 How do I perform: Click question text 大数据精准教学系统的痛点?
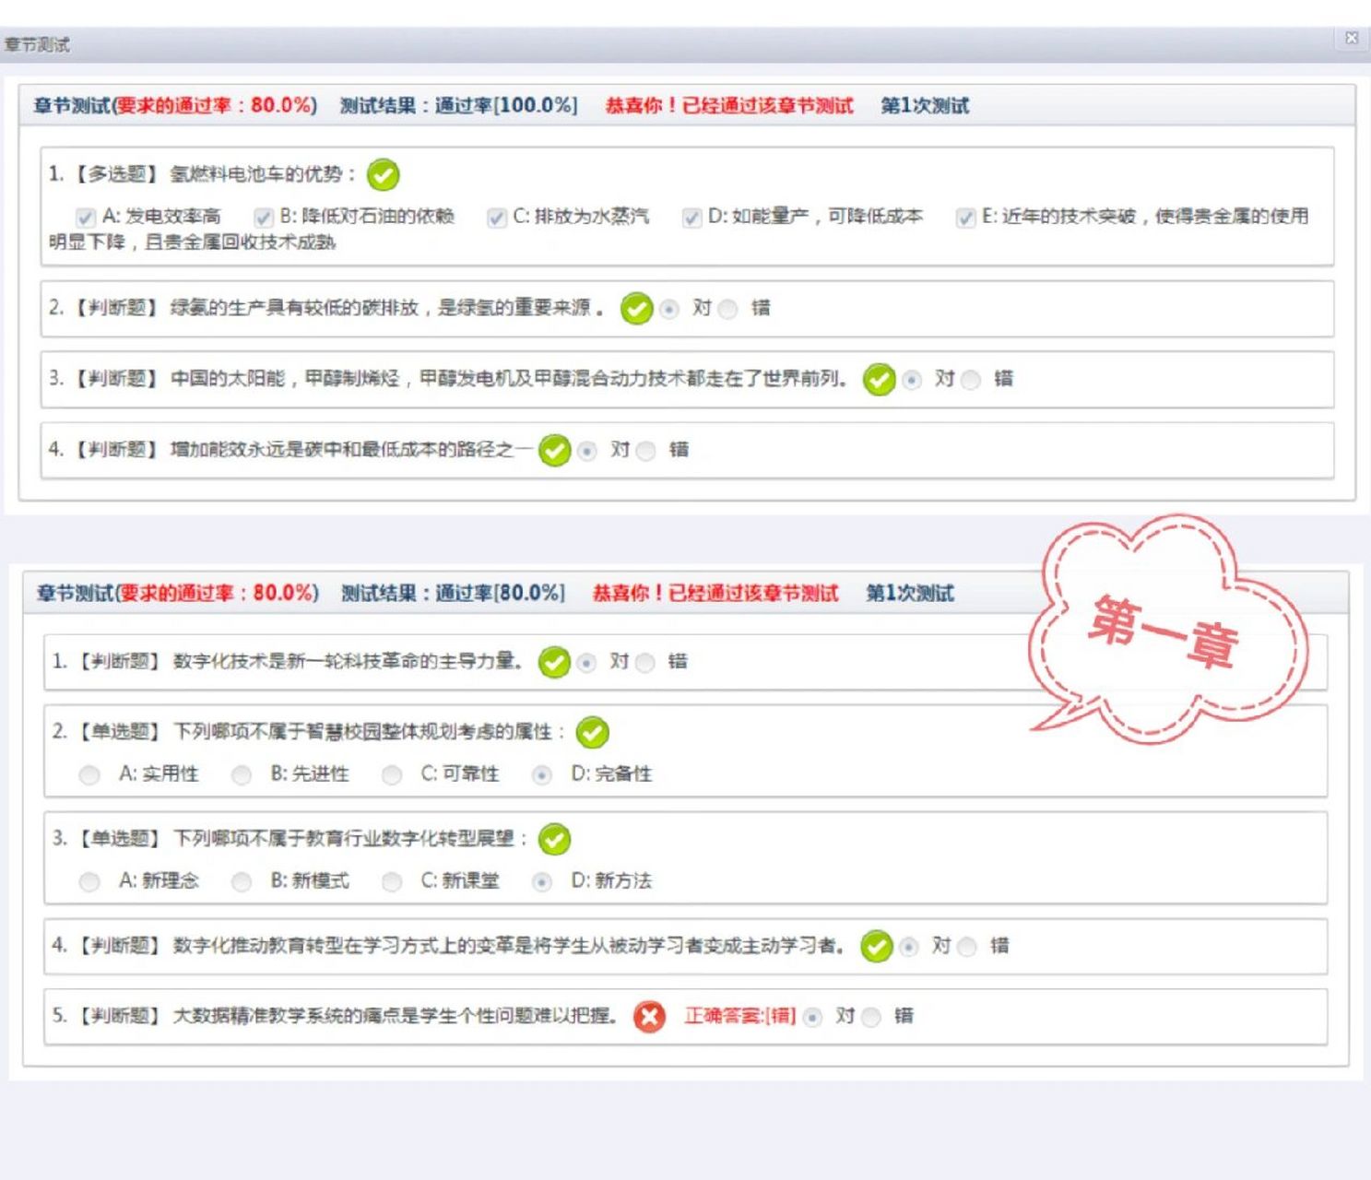click(395, 1016)
